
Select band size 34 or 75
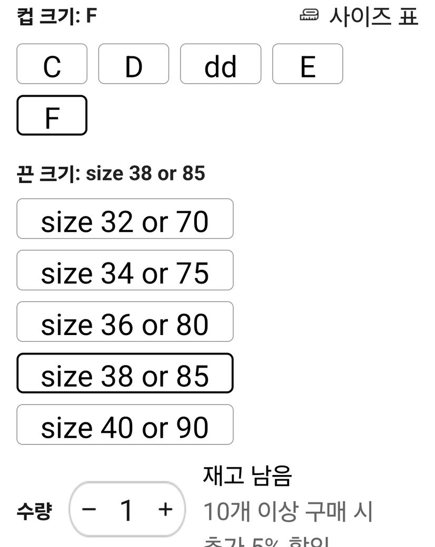125,270
